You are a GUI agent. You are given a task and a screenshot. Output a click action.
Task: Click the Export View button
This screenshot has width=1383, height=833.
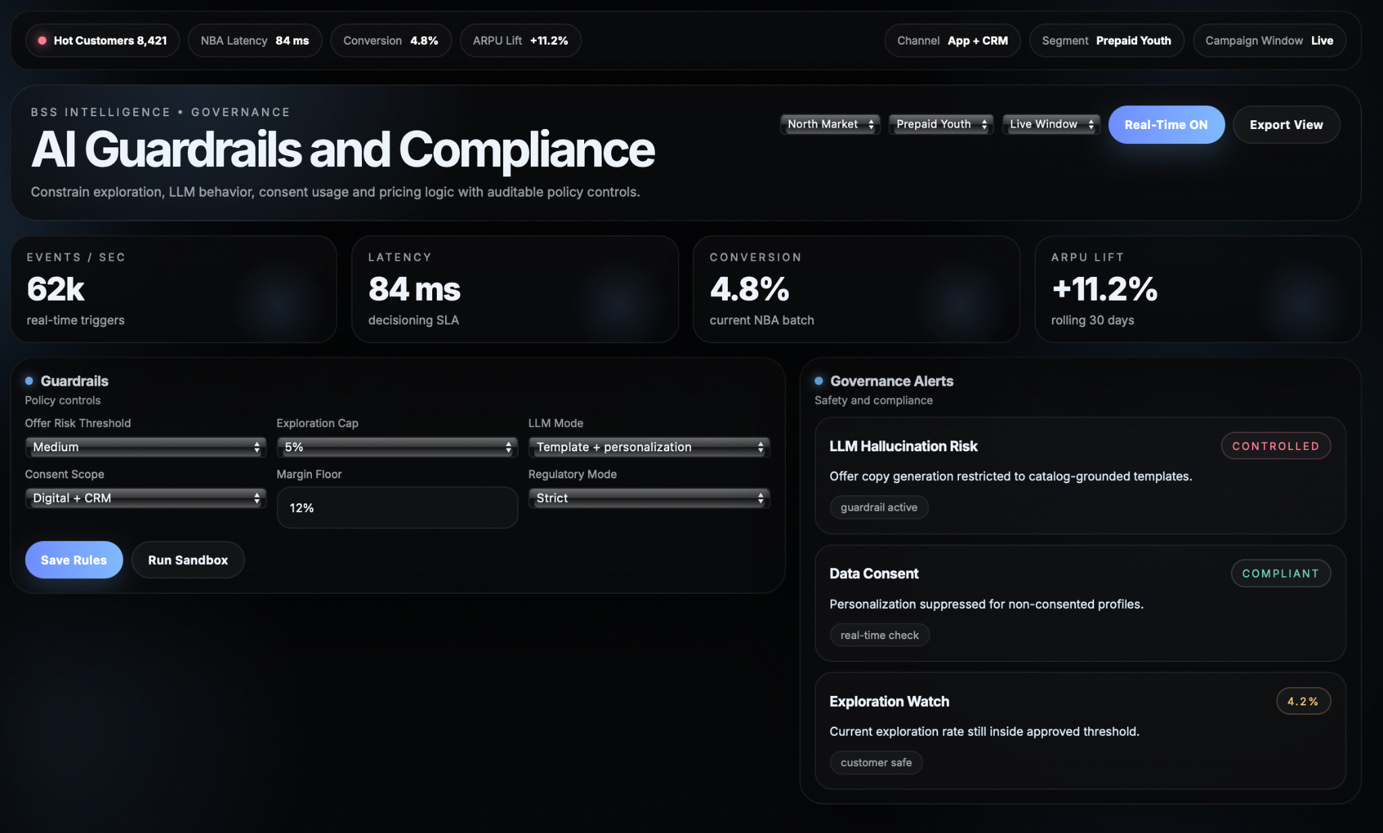pyautogui.click(x=1286, y=124)
